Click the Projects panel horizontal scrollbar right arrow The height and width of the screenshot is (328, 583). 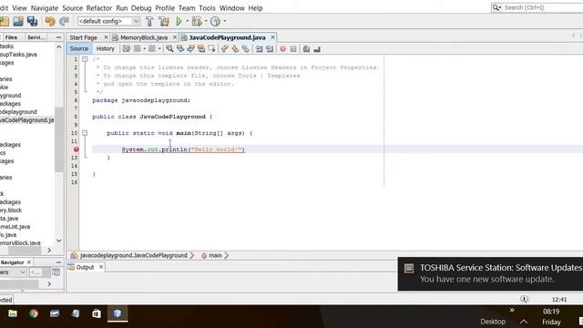click(x=49, y=251)
